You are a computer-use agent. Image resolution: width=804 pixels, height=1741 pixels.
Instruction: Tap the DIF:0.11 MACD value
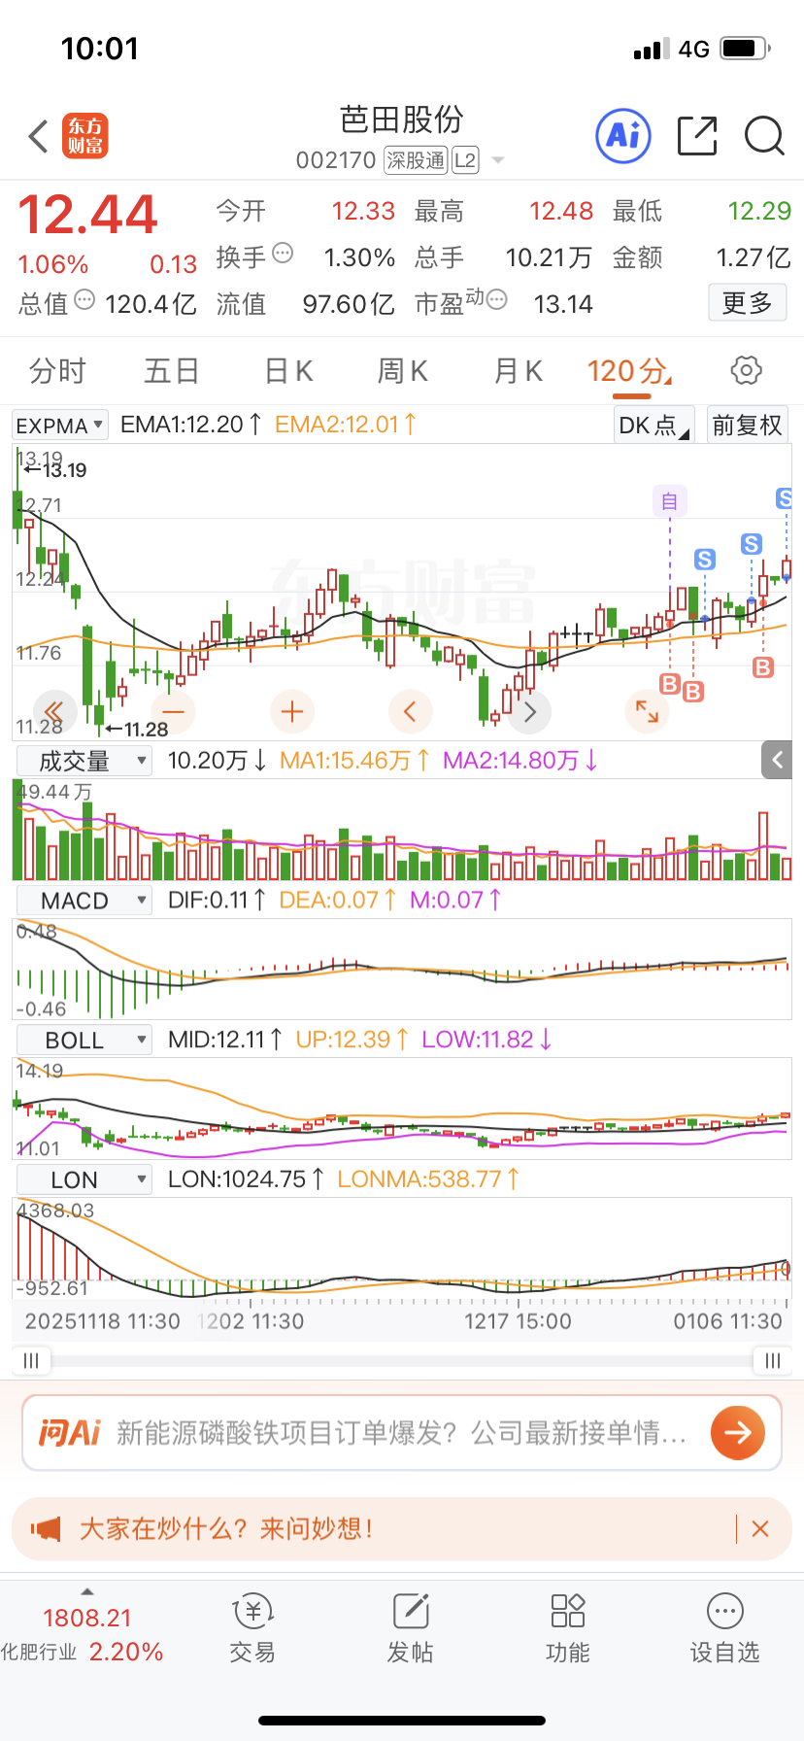(x=218, y=900)
